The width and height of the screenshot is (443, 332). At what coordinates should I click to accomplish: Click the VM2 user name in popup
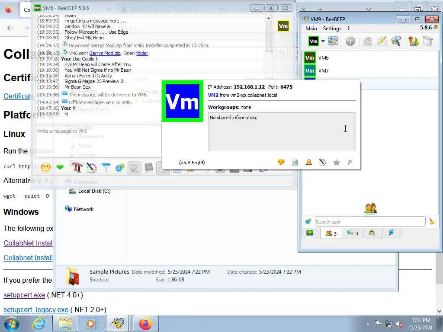pos(213,95)
